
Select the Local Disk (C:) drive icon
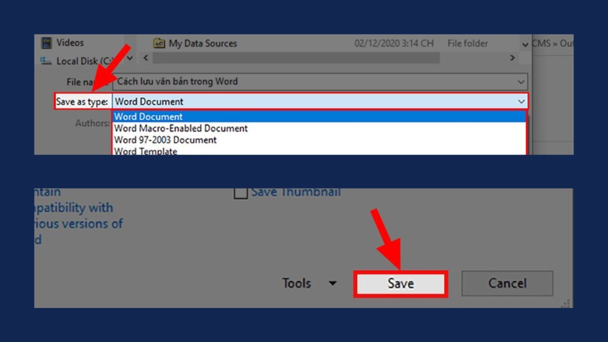tap(46, 61)
